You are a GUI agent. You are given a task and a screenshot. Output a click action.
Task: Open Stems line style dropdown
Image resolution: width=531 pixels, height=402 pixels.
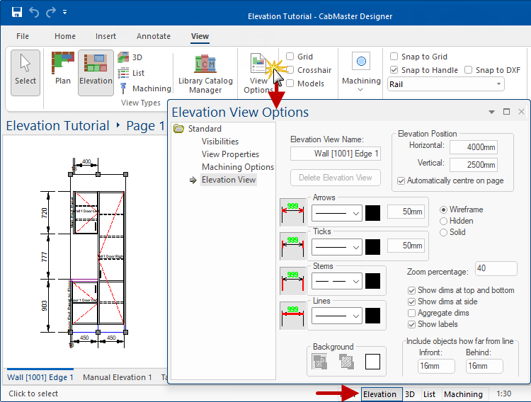point(336,281)
